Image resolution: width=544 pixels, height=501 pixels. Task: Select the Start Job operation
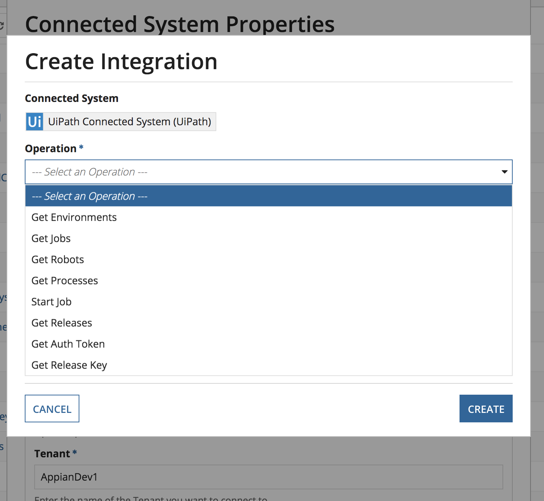[268, 302]
